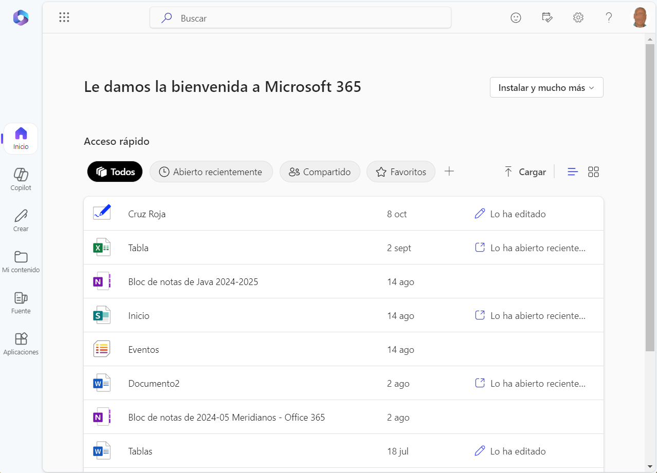Open Documento2 file name
This screenshot has width=657, height=473.
(x=154, y=384)
